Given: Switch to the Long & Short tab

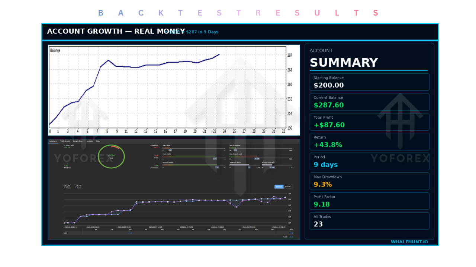Looking at the screenshot, I should (78, 141).
